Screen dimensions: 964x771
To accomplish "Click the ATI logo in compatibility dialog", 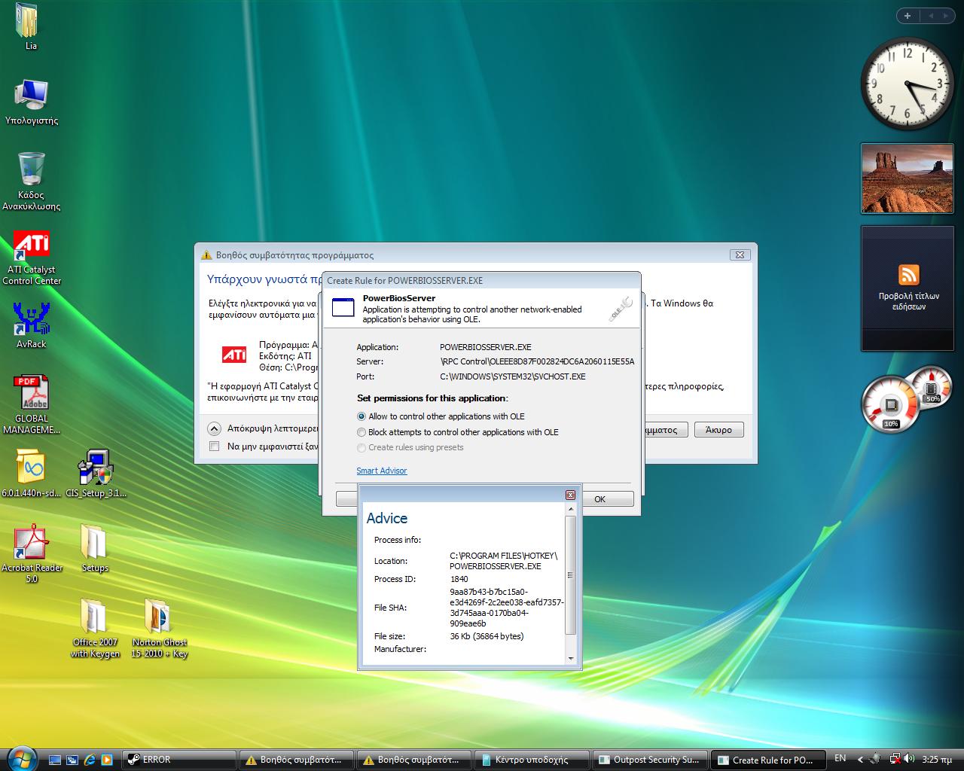I will click(x=234, y=354).
